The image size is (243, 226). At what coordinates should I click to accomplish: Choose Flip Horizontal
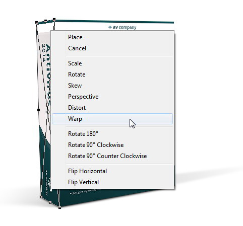tap(112, 171)
